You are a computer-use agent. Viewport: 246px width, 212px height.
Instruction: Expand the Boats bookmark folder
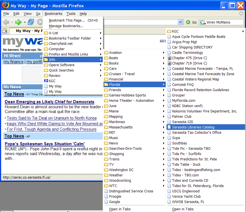pyautogui.click(x=134, y=58)
